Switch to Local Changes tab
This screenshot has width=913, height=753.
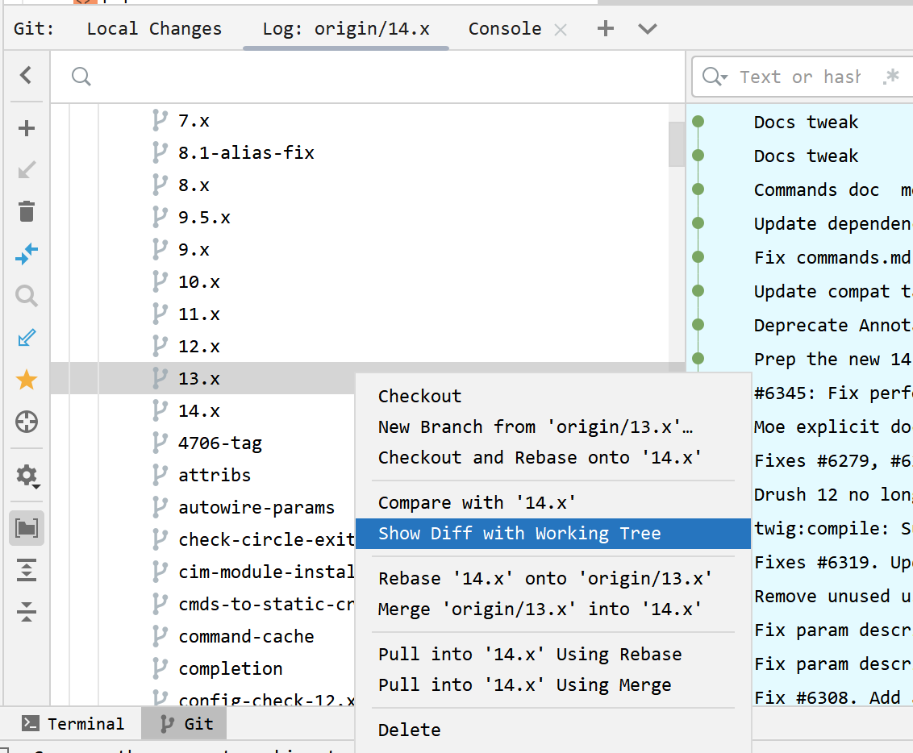click(154, 28)
